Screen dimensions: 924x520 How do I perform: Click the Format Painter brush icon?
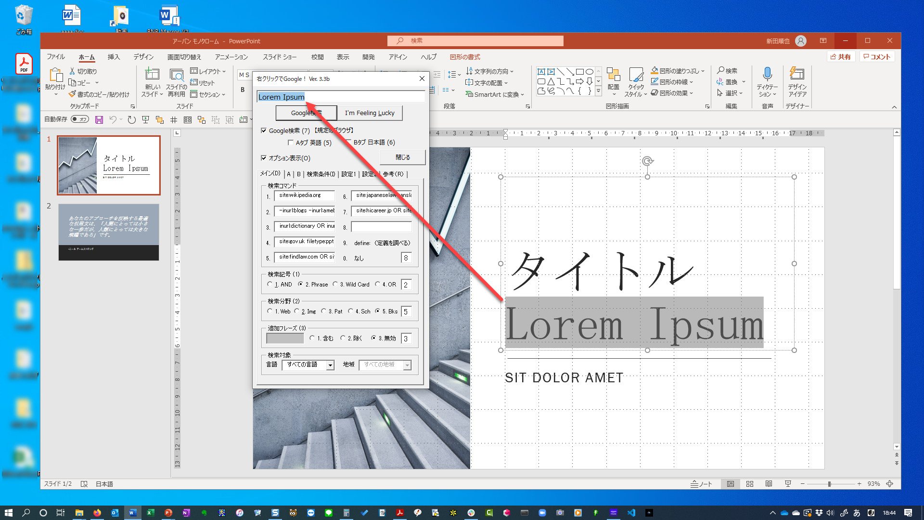[x=72, y=94]
